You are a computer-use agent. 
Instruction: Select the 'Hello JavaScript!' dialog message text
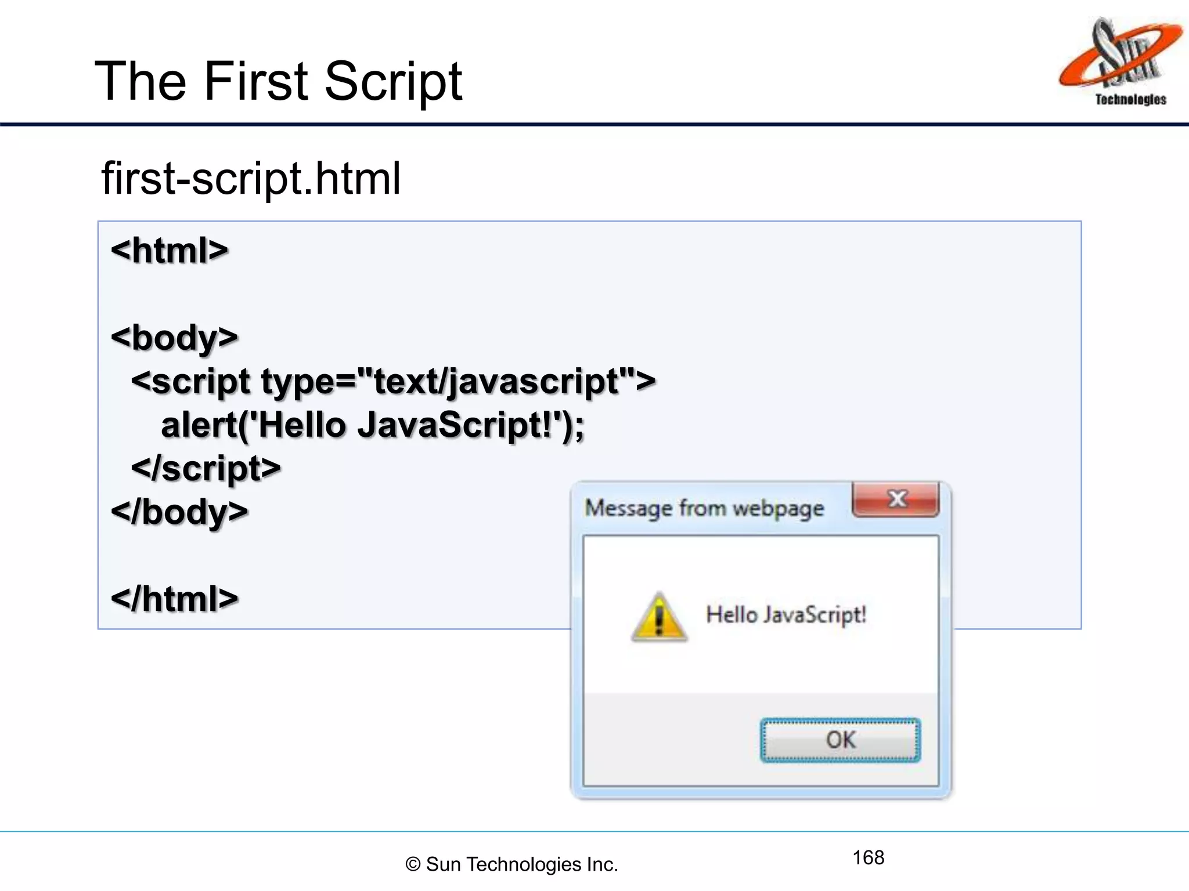786,614
